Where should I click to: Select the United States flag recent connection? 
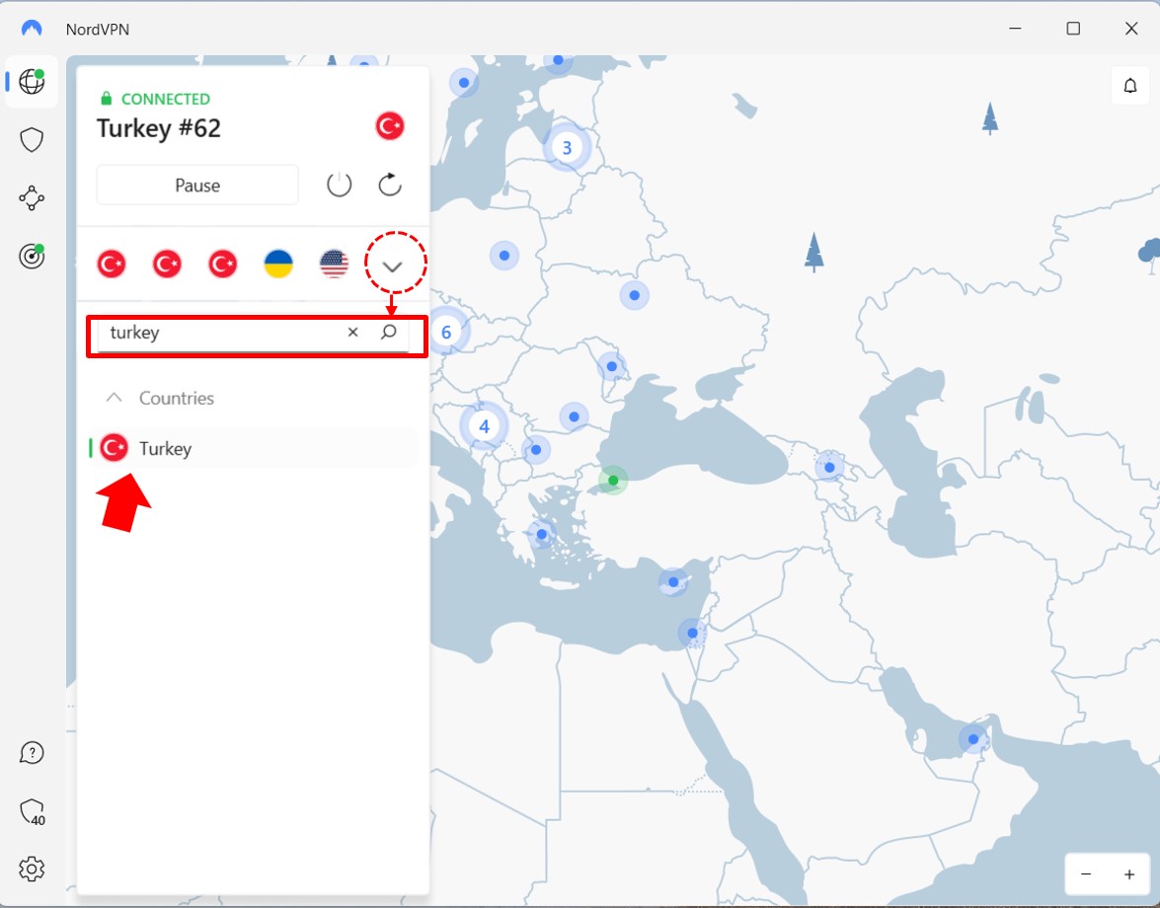pos(334,264)
